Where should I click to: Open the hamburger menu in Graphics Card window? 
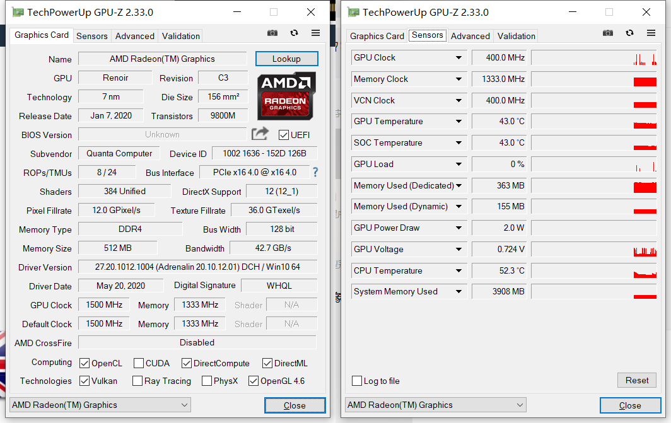pos(315,33)
